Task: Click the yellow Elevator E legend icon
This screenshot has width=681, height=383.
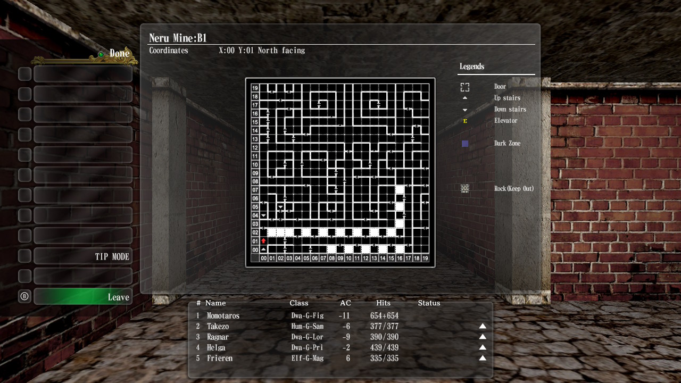Action: (x=465, y=121)
